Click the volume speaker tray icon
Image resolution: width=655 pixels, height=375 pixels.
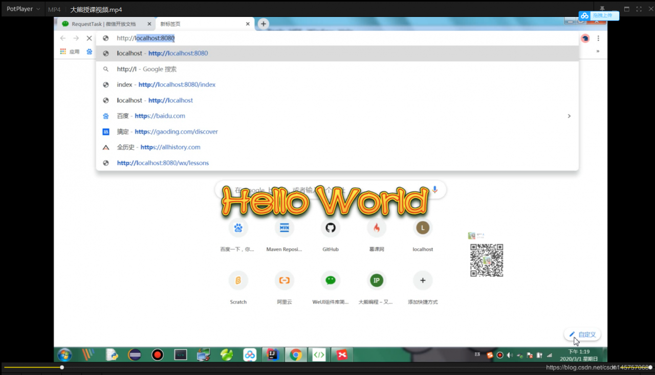point(510,355)
